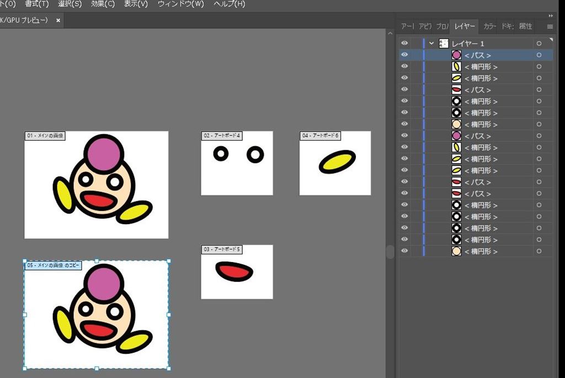Click the 05 - メインの画像 のコピー artboard label
Image resolution: width=565 pixels, height=378 pixels.
53,265
